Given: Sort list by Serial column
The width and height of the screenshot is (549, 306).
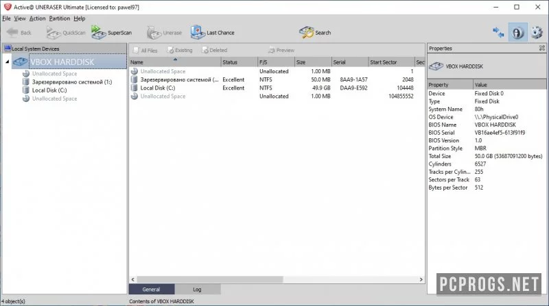Looking at the screenshot, I should tap(350, 62).
